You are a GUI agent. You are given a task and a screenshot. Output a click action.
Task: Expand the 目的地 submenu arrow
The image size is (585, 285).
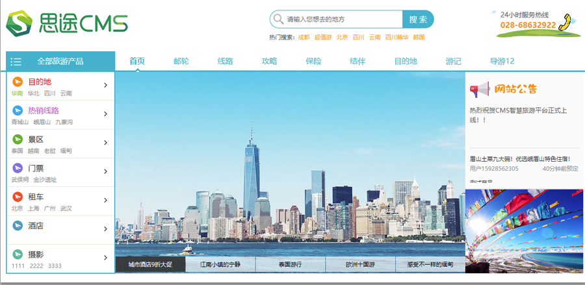point(105,86)
